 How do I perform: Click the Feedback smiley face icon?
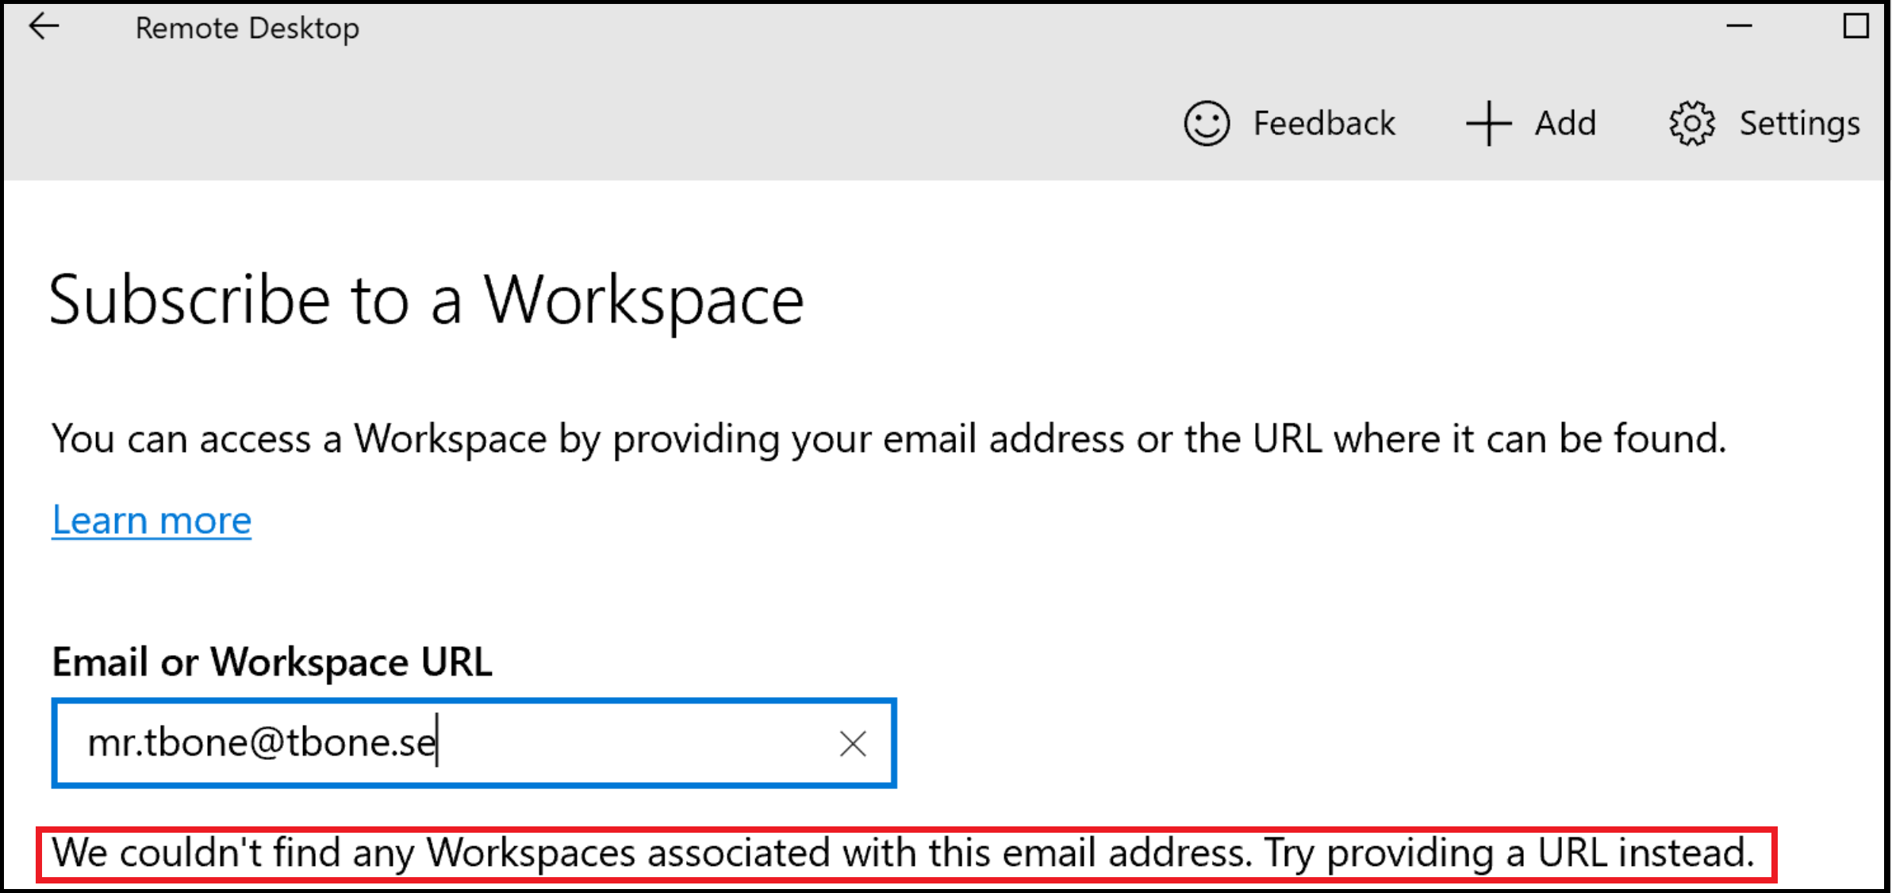tap(1207, 124)
